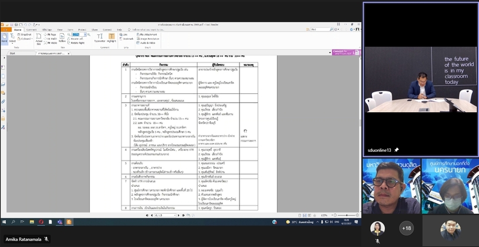The height and width of the screenshot is (247, 479).
Task: Open the File menu tab
Action: pyautogui.click(x=5, y=30)
